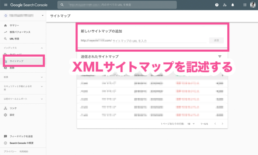
Task: Focus the URL inspection search field
Action: pyautogui.click(x=117, y=5)
